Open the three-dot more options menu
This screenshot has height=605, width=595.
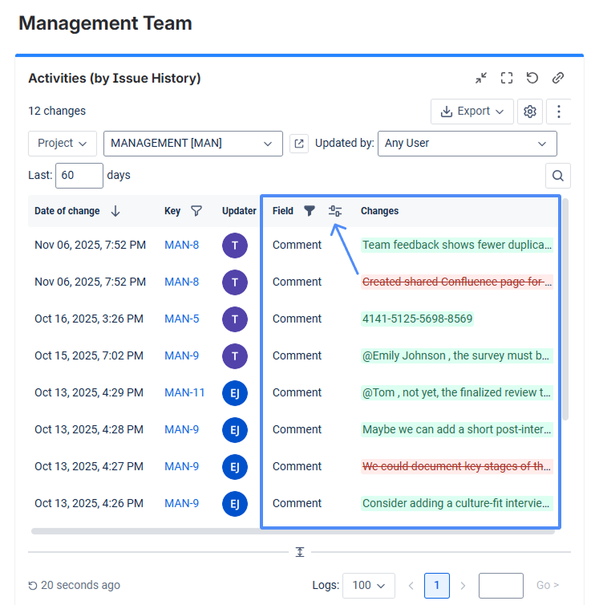coord(559,112)
